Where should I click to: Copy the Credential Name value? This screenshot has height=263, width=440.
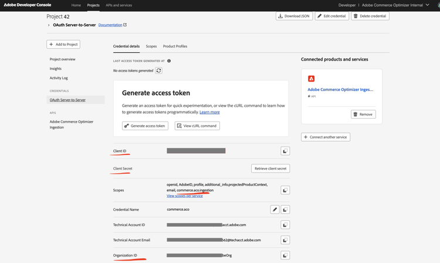pos(285,210)
